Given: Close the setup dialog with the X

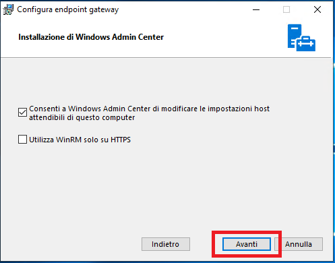Looking at the screenshot, I should (x=317, y=9).
